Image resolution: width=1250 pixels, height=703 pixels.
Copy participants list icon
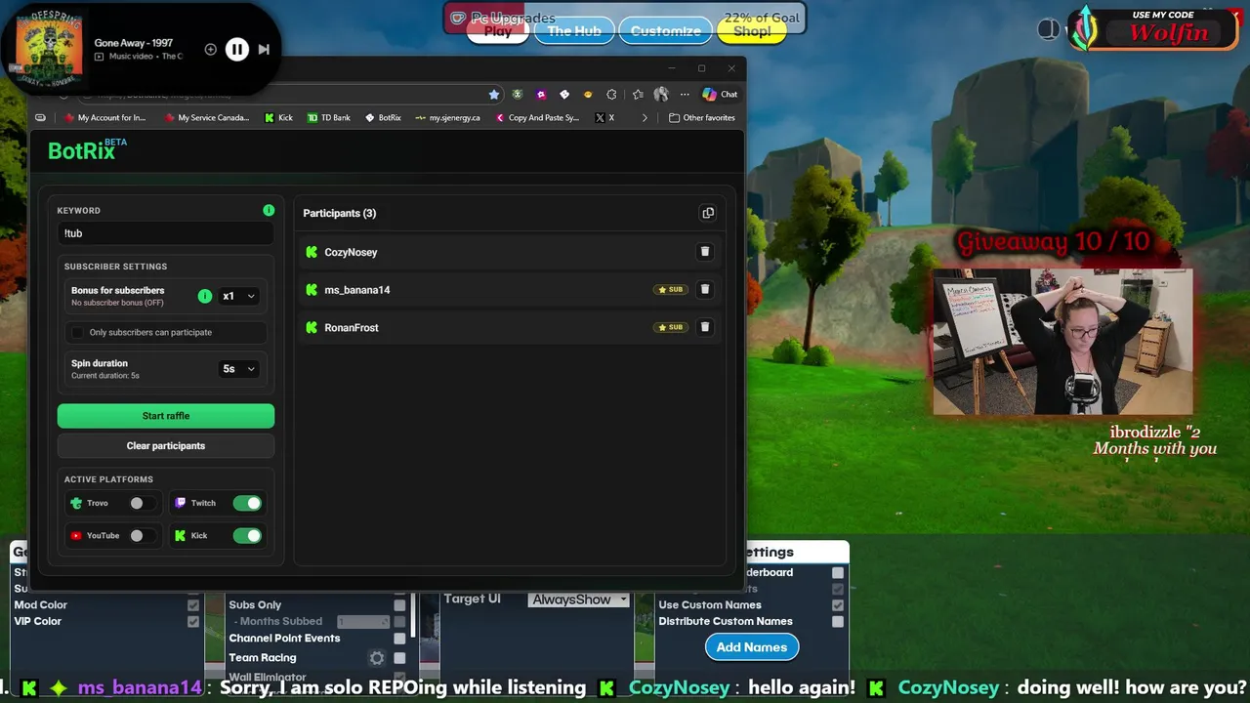point(708,213)
